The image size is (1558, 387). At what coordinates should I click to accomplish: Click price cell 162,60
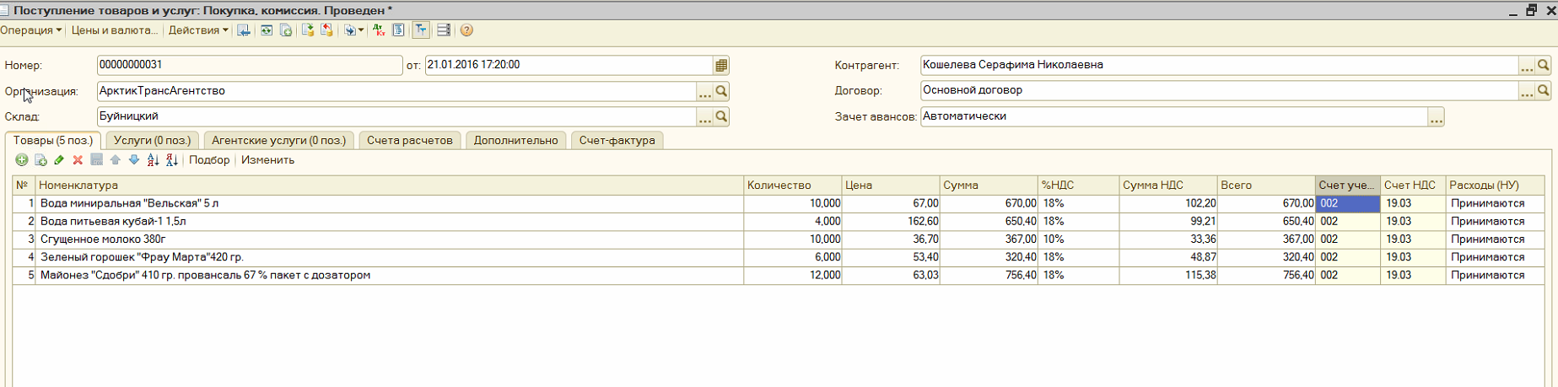click(x=891, y=222)
